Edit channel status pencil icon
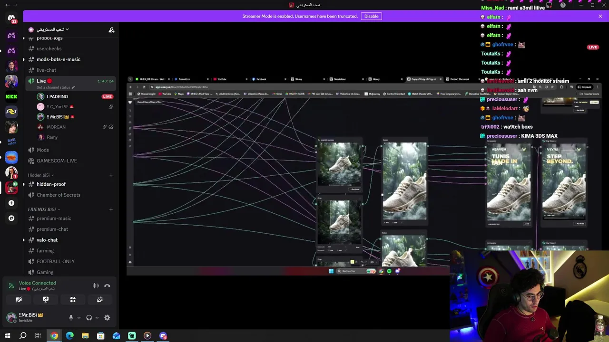 (x=73, y=87)
